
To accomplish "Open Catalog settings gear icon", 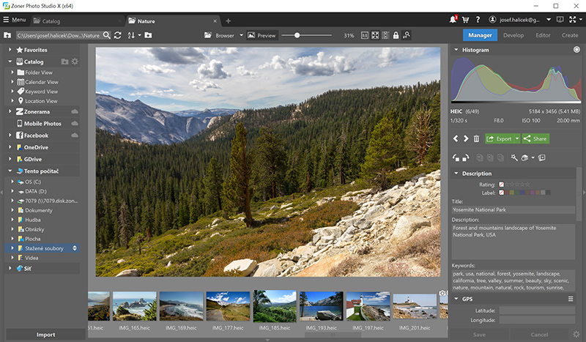I will (75, 62).
